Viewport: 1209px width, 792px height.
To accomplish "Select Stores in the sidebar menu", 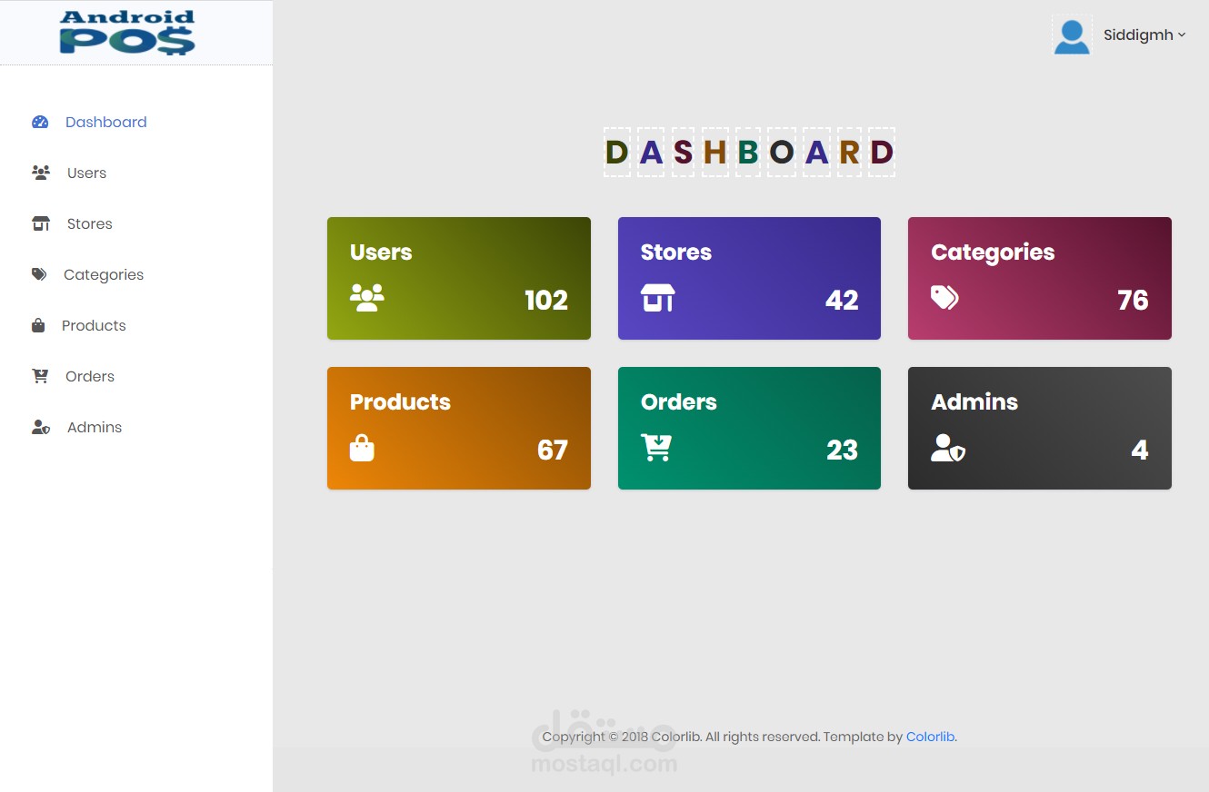I will 89,223.
